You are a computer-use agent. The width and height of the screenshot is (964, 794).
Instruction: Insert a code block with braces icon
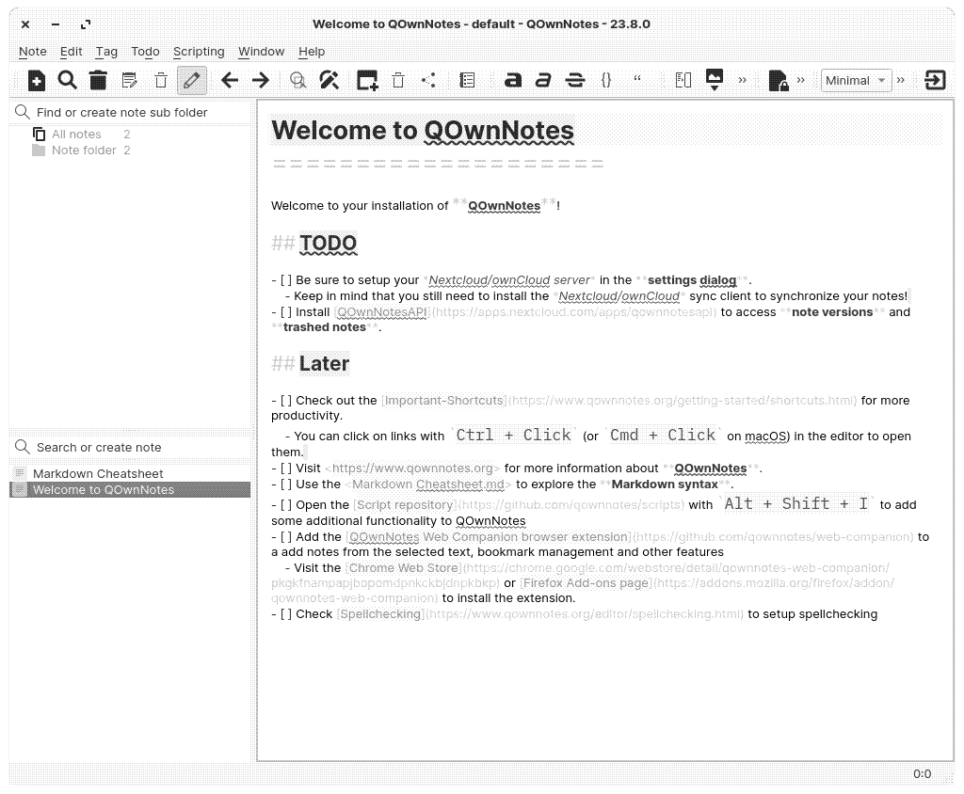pos(606,81)
